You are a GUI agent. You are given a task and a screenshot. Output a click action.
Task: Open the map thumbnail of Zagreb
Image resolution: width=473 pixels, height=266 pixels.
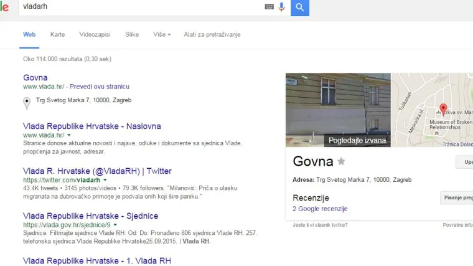pyautogui.click(x=433, y=110)
